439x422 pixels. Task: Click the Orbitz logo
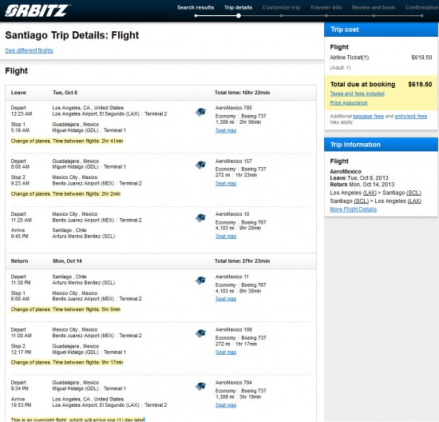(x=38, y=10)
